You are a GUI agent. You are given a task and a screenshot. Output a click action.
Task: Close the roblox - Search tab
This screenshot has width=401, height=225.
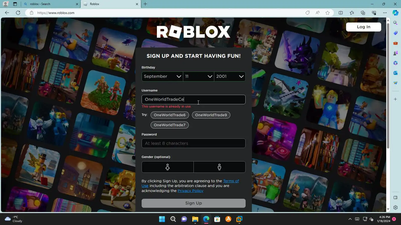[77, 4]
